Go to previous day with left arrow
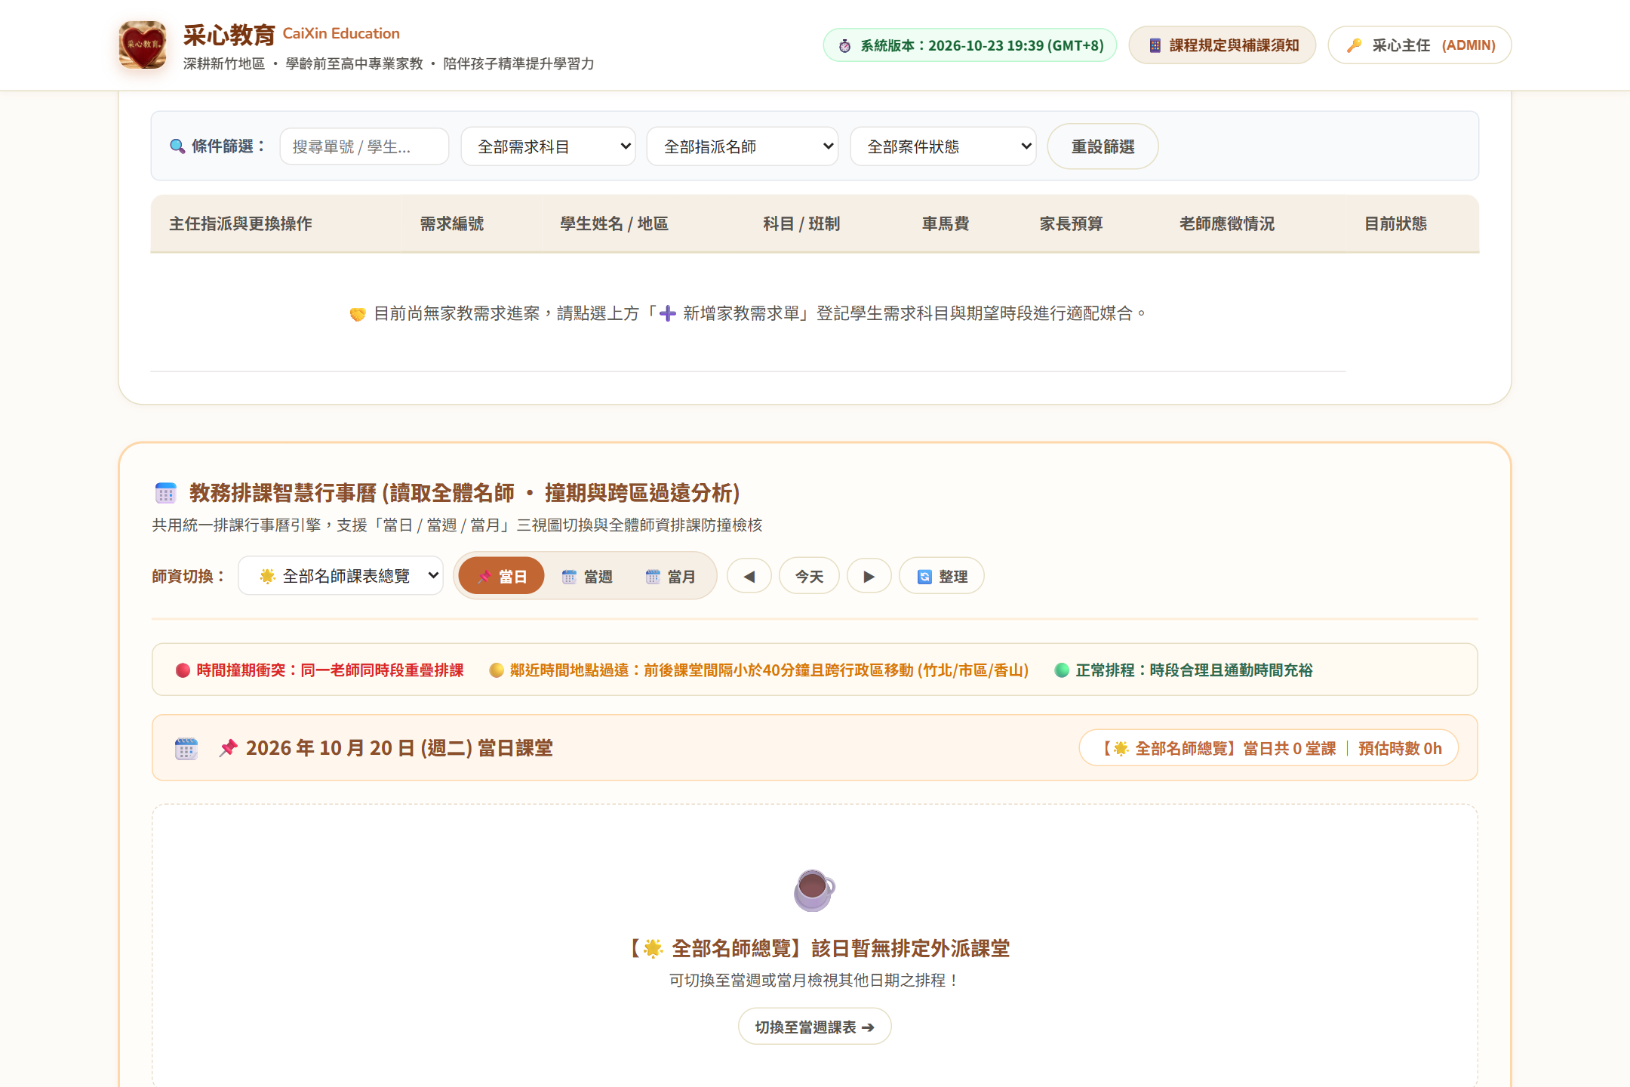Viewport: 1630px width, 1087px height. point(749,576)
